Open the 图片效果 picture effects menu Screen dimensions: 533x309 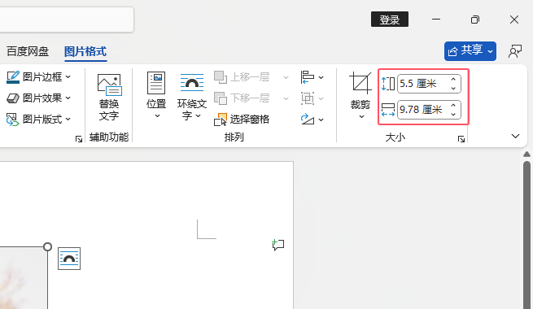[x=39, y=98]
